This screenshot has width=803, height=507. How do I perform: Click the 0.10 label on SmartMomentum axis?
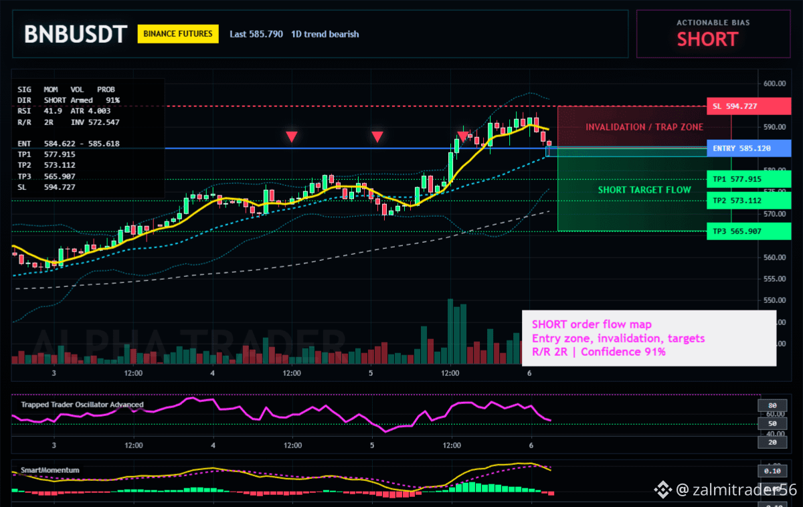tap(772, 471)
